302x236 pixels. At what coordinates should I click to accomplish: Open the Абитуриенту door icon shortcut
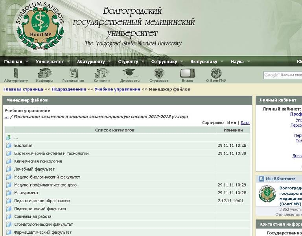tap(16, 73)
